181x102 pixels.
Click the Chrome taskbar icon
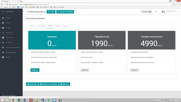point(13,100)
